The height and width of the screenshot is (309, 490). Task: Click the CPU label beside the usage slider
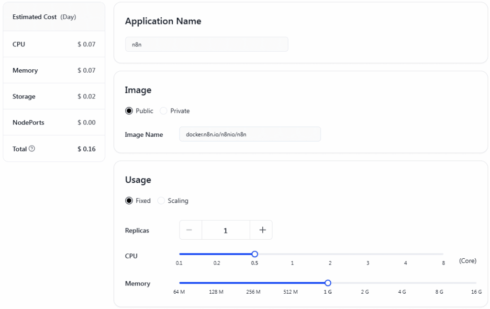tap(131, 256)
